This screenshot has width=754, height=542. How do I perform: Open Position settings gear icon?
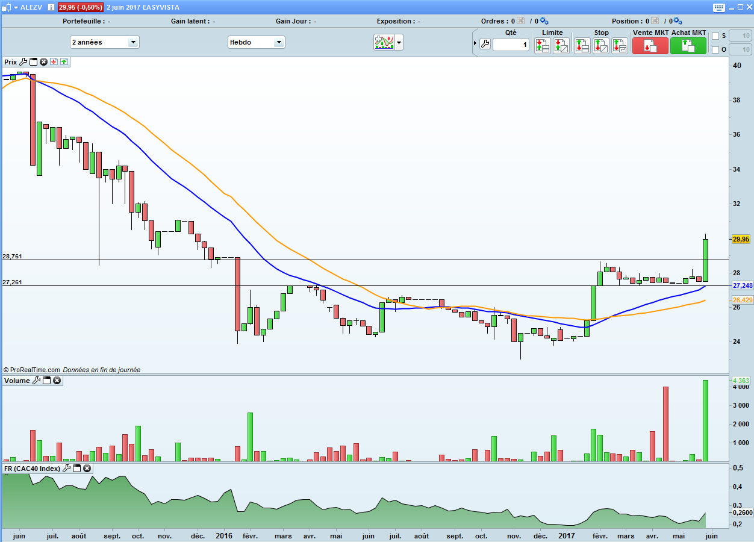tap(676, 21)
